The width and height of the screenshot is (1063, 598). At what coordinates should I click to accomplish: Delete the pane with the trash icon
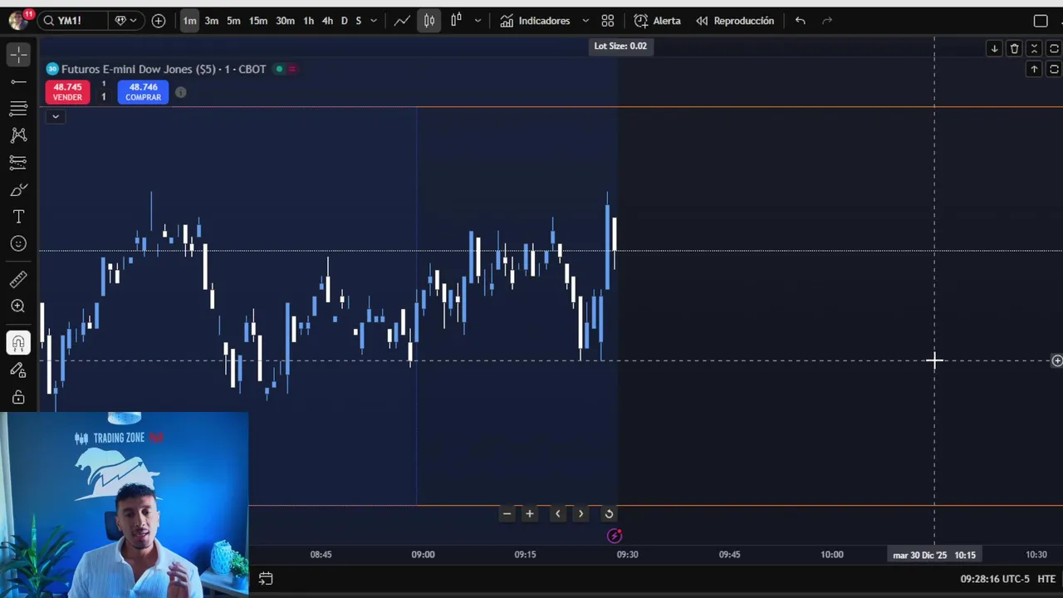tap(1014, 49)
